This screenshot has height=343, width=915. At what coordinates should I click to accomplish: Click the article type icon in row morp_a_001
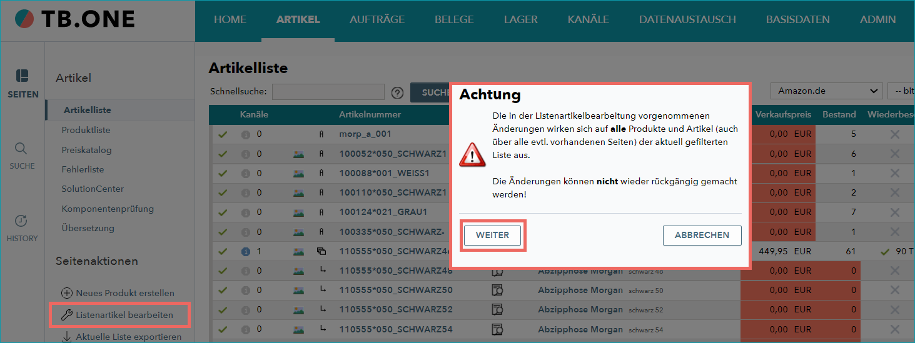pyautogui.click(x=321, y=134)
